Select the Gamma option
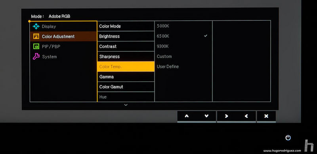317x154 pixels. point(126,76)
